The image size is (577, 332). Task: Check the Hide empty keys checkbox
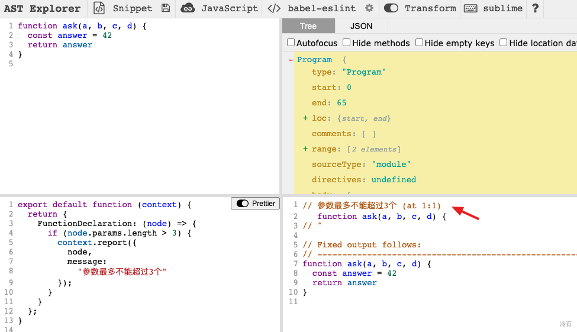(419, 43)
